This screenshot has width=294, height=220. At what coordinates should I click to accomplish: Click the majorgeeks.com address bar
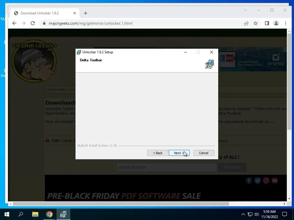(x=141, y=23)
